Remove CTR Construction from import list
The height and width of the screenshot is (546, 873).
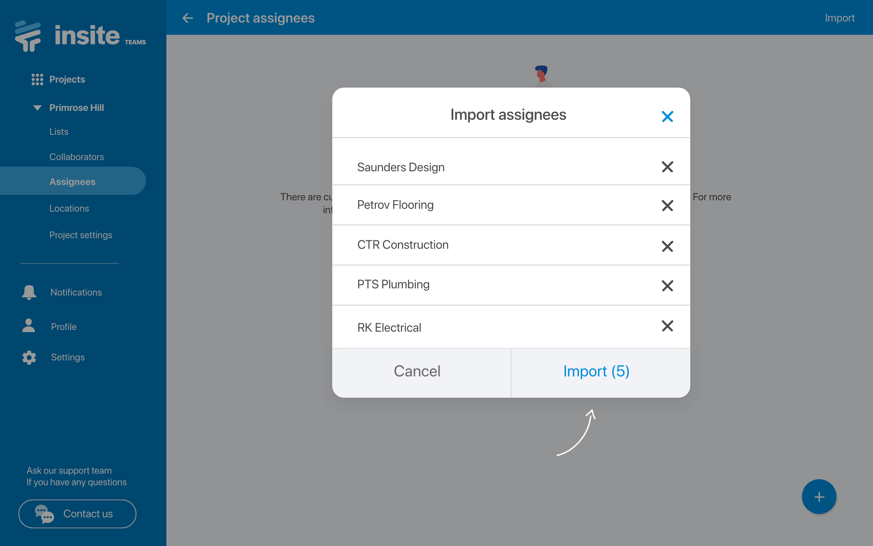(667, 246)
